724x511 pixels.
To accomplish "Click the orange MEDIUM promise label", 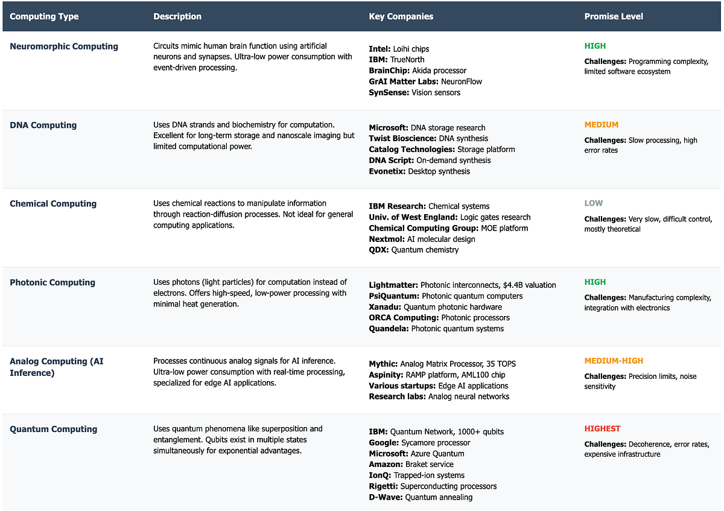I will [601, 125].
